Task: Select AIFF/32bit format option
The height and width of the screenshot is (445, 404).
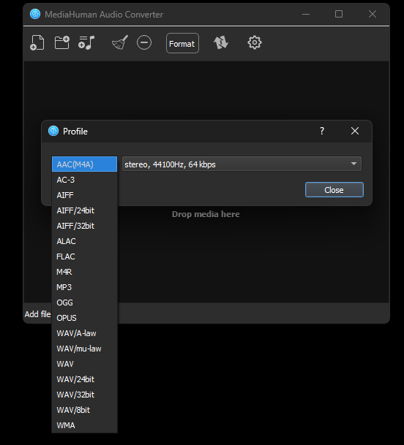Action: (84, 226)
